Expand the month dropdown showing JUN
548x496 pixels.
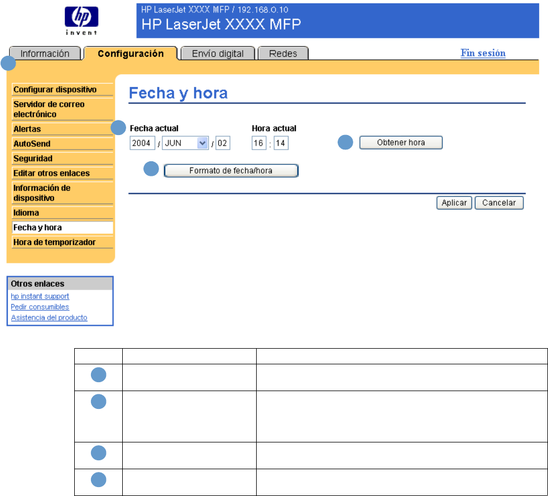pos(186,143)
